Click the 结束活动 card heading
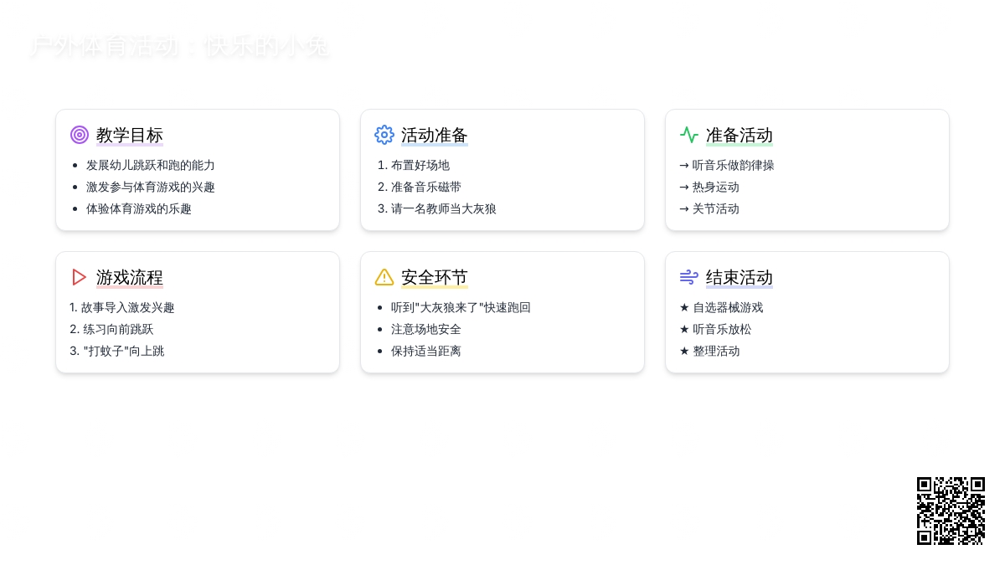The image size is (1005, 565). tap(740, 277)
